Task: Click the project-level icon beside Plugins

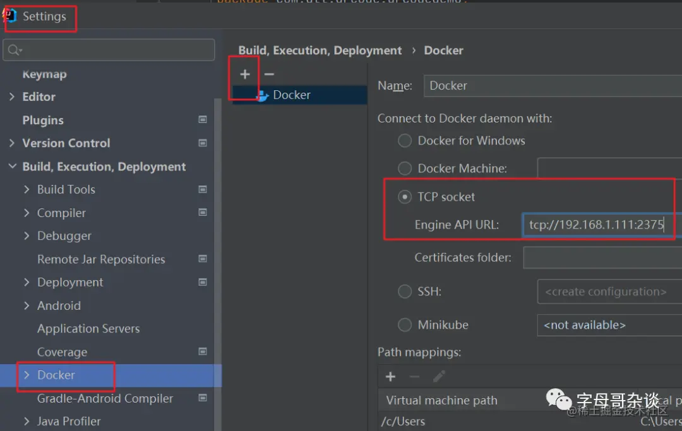Action: pyautogui.click(x=203, y=119)
